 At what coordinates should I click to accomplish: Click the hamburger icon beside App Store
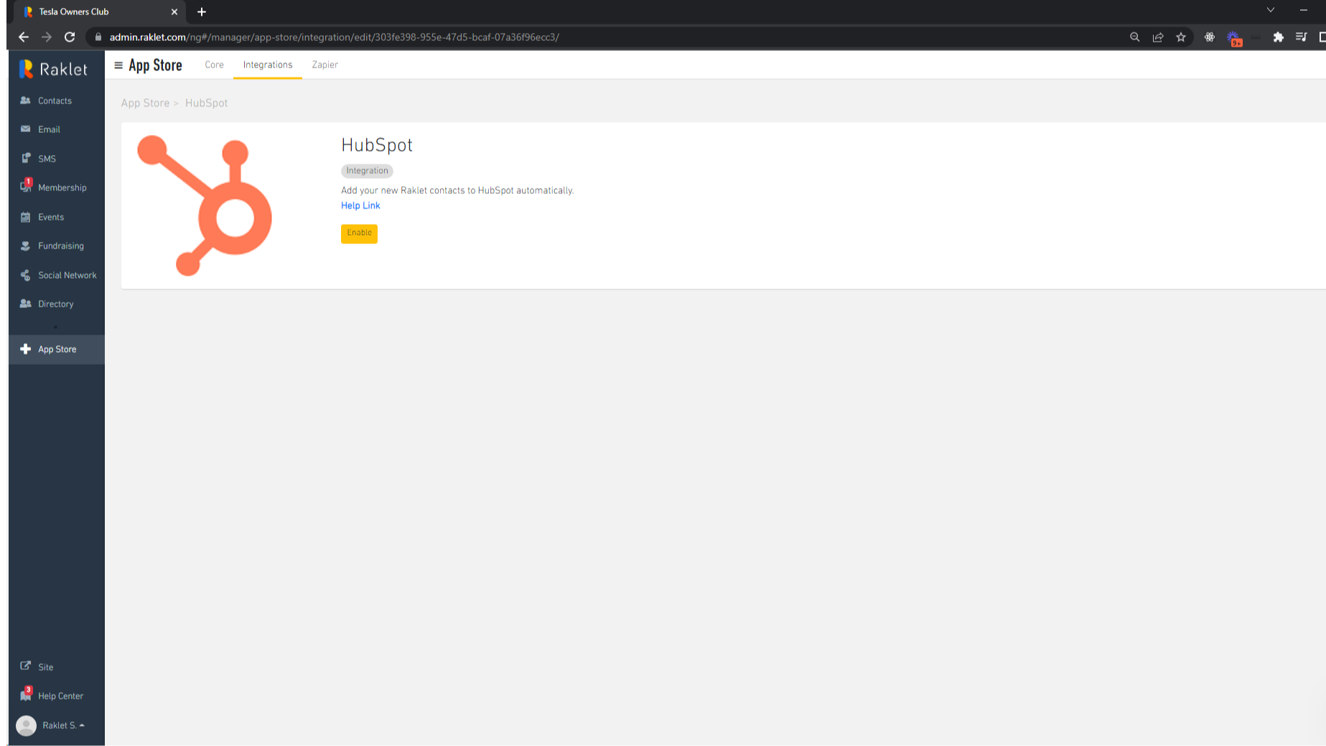[x=119, y=65]
